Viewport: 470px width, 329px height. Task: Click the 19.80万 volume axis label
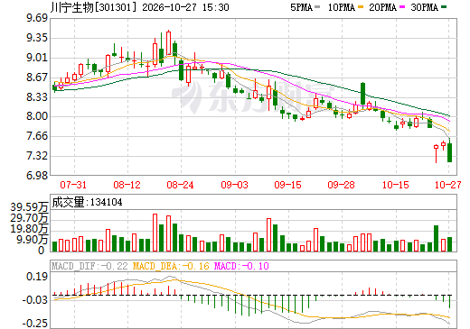pos(29,229)
